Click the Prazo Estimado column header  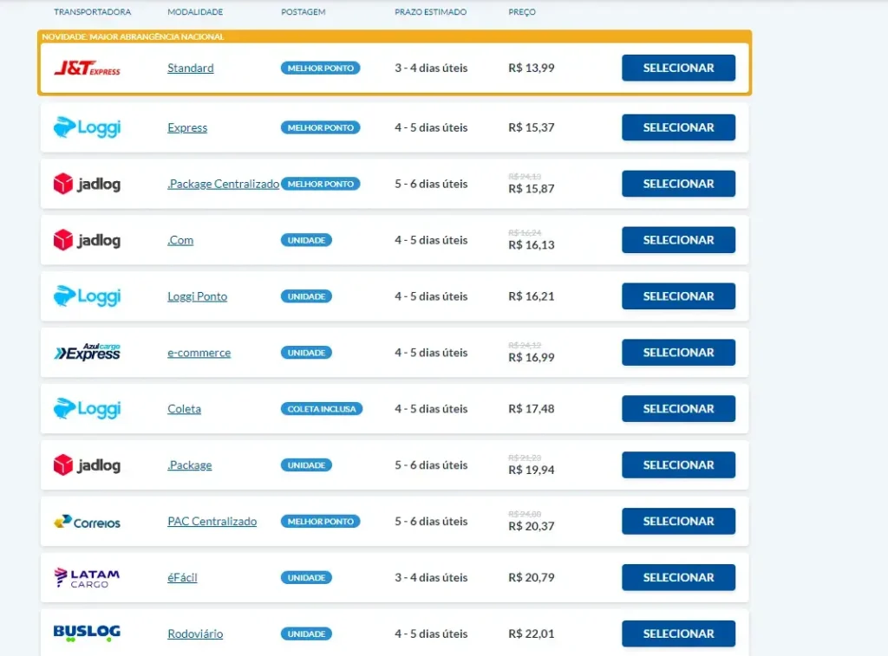pos(431,12)
